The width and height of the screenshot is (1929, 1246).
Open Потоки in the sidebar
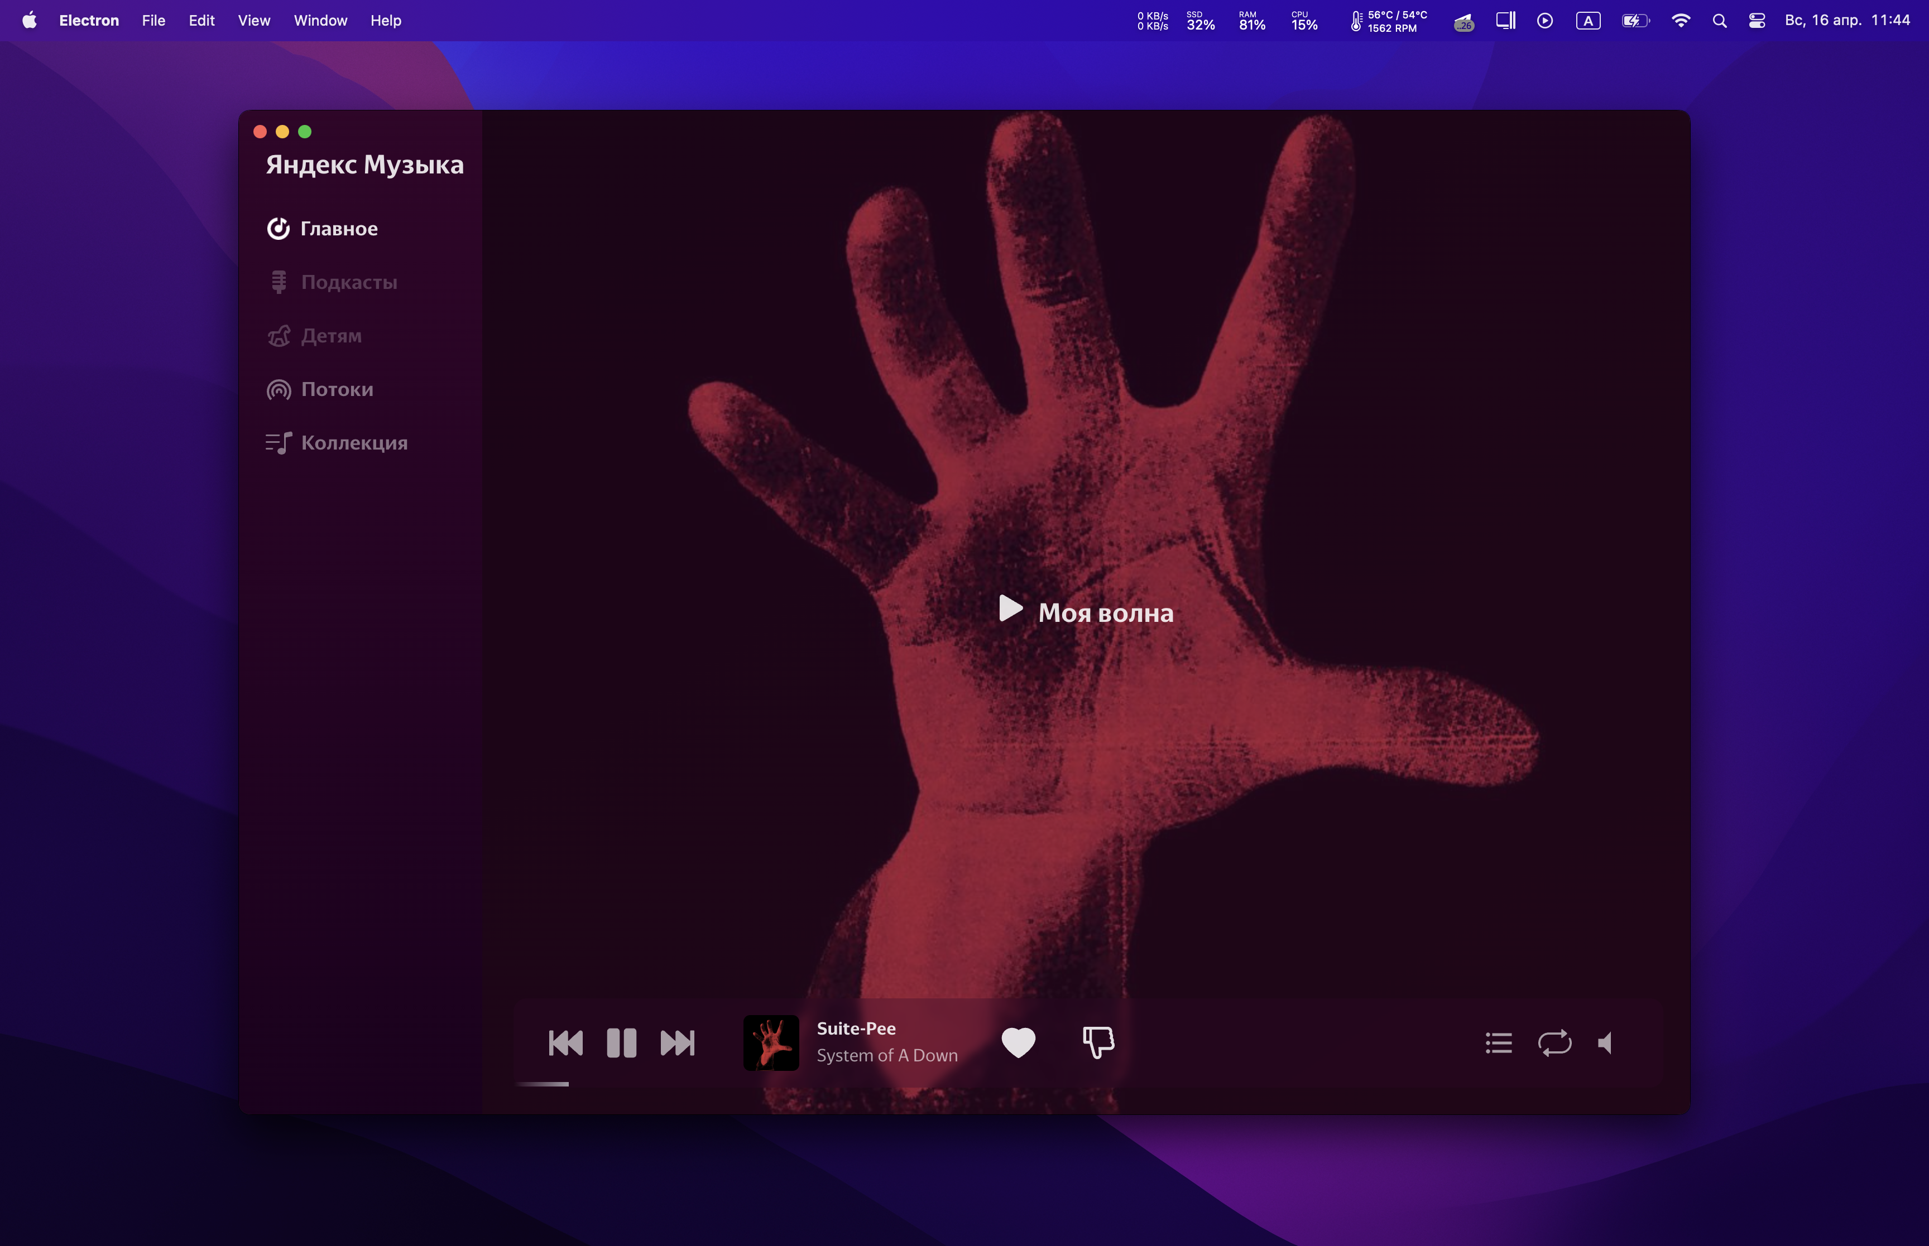click(337, 389)
